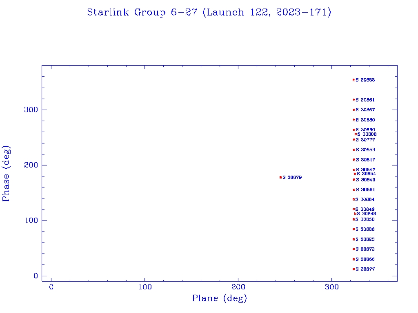Select the "100" tick label on Phase axis

click(x=31, y=220)
